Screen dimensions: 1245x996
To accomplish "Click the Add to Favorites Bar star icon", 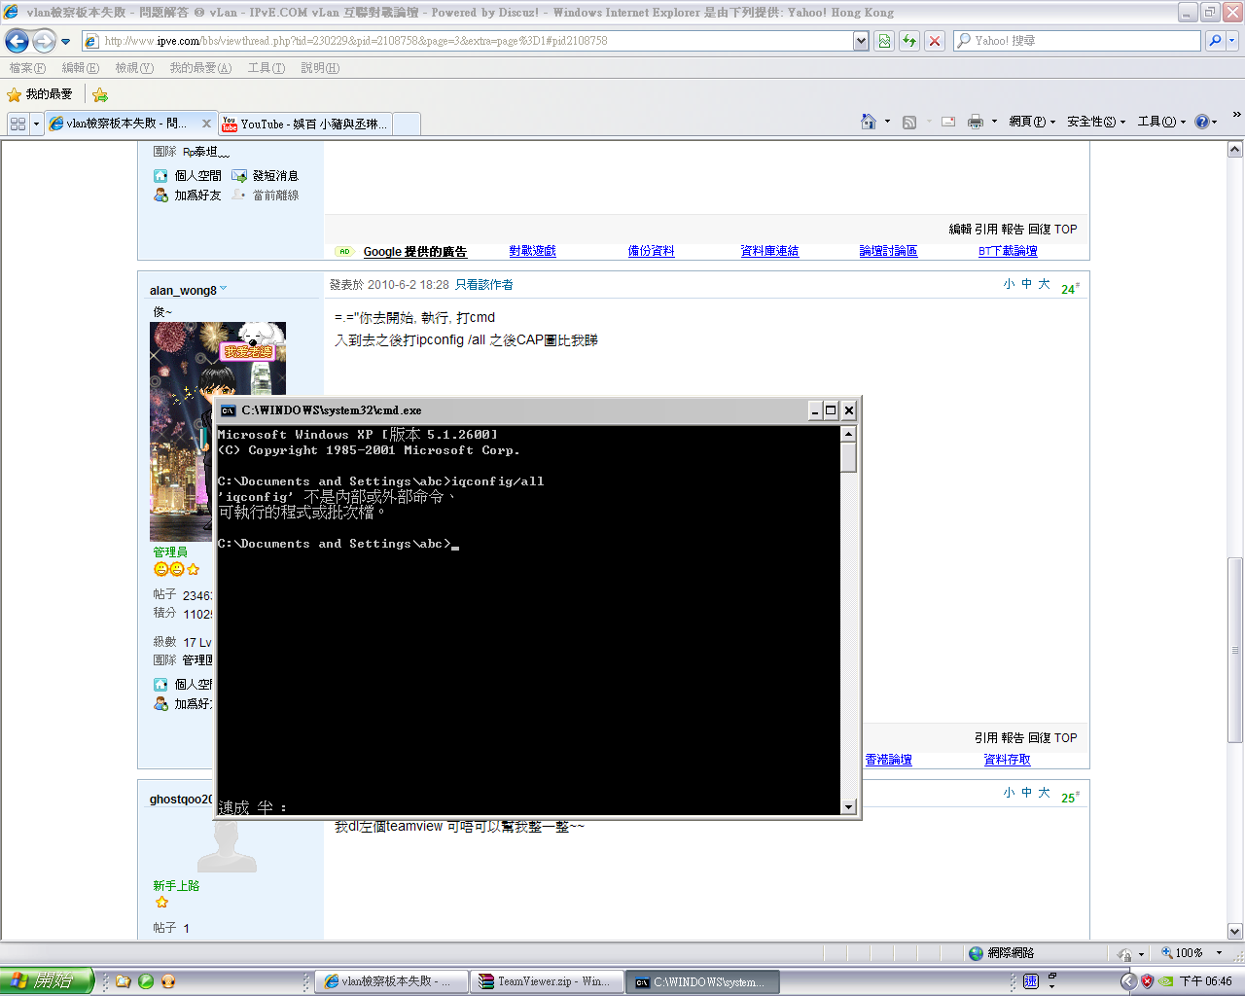I will (x=100, y=94).
